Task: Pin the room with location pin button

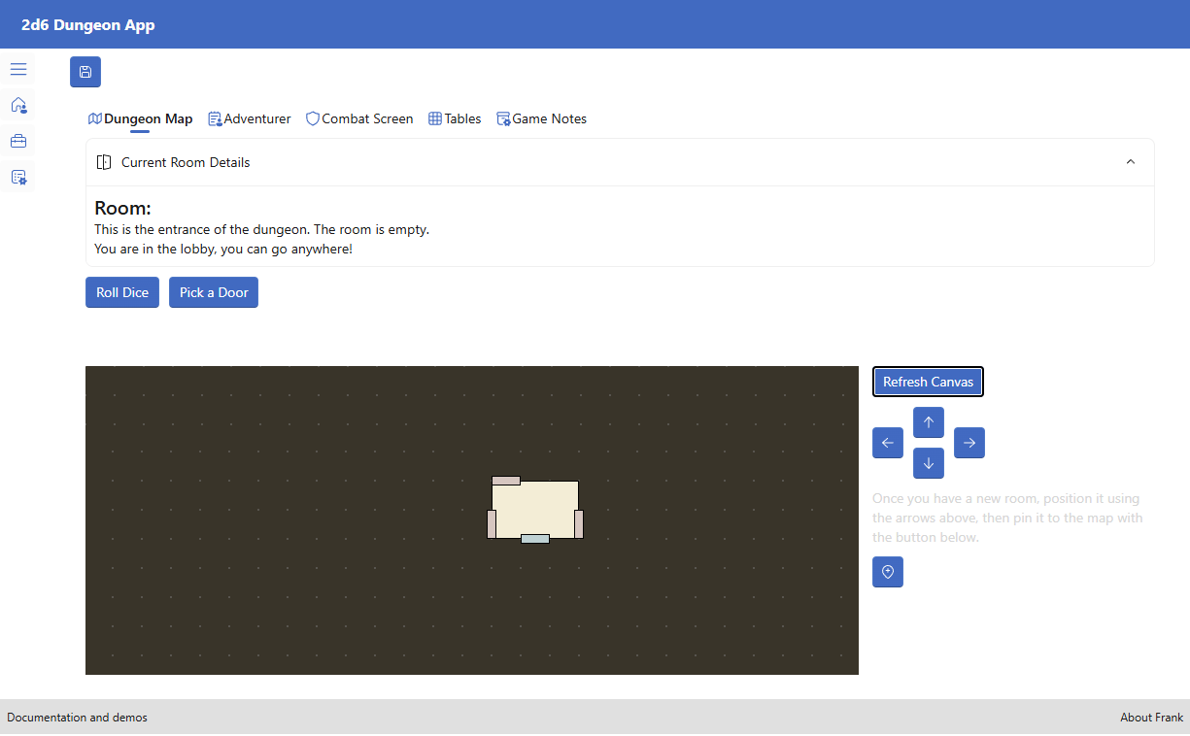Action: [x=888, y=572]
